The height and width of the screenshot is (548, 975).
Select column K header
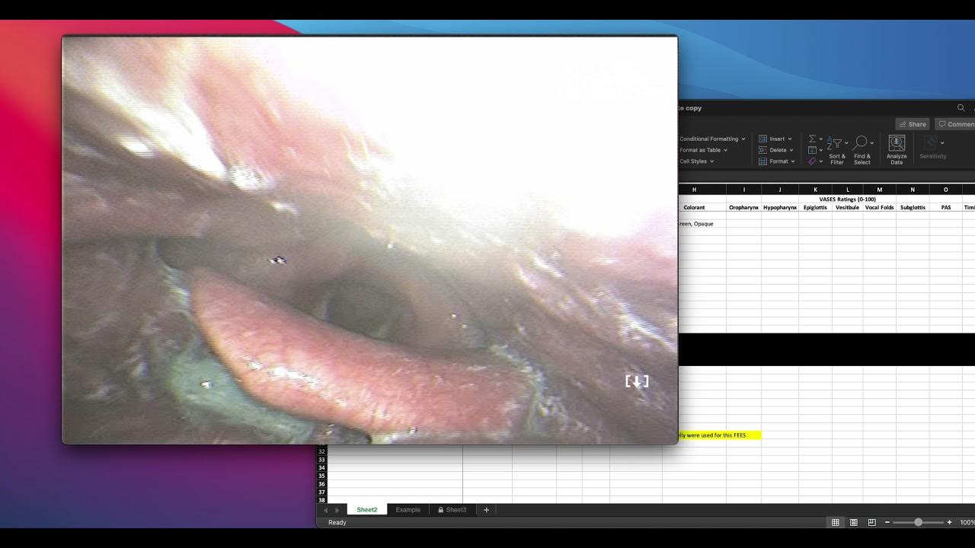click(815, 190)
